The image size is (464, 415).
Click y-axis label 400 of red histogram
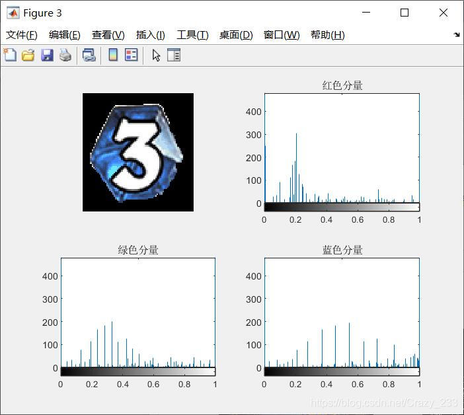coord(254,112)
